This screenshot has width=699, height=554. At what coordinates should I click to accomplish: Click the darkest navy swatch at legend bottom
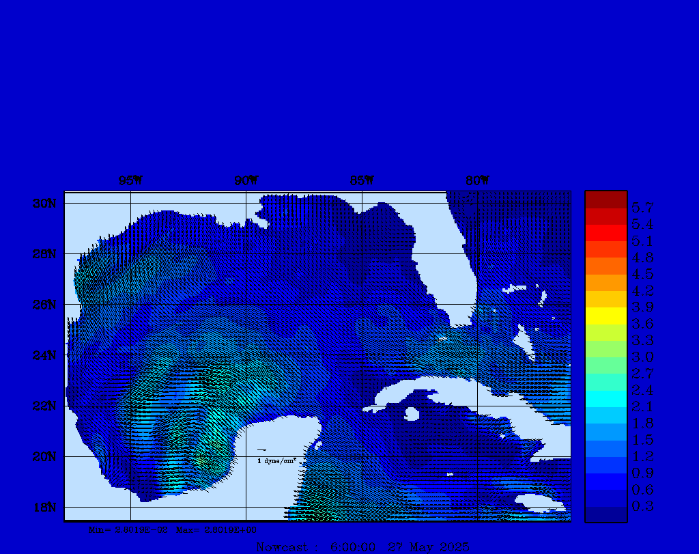(605, 514)
